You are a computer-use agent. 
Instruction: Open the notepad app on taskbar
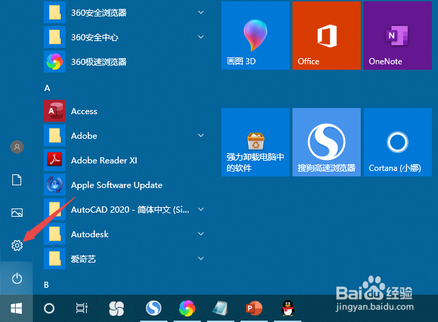221,308
